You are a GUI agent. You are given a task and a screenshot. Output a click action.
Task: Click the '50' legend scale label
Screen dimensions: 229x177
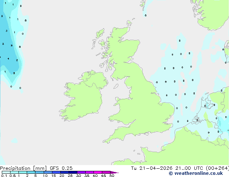click(x=112, y=176)
